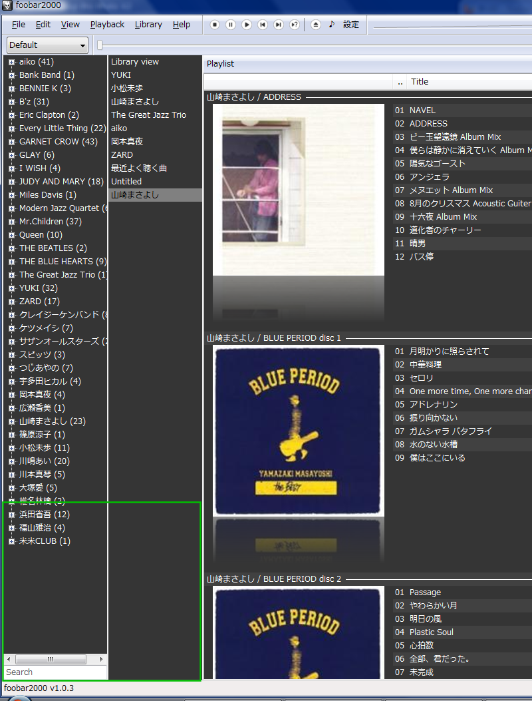Click the seek bar slider handle

coord(100,45)
